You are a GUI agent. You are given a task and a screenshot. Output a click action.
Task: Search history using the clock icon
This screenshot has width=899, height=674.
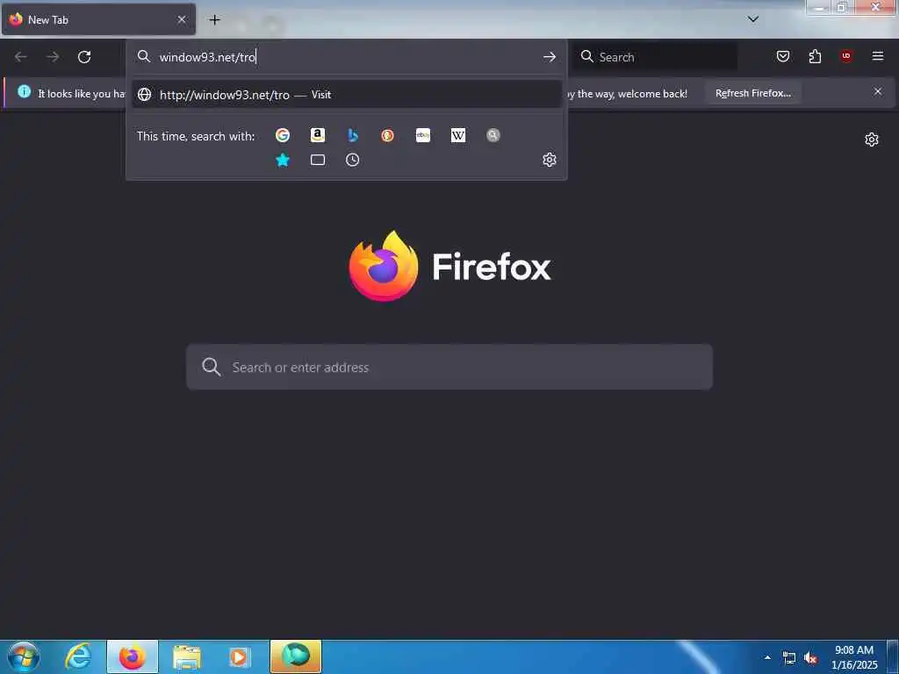pos(353,160)
